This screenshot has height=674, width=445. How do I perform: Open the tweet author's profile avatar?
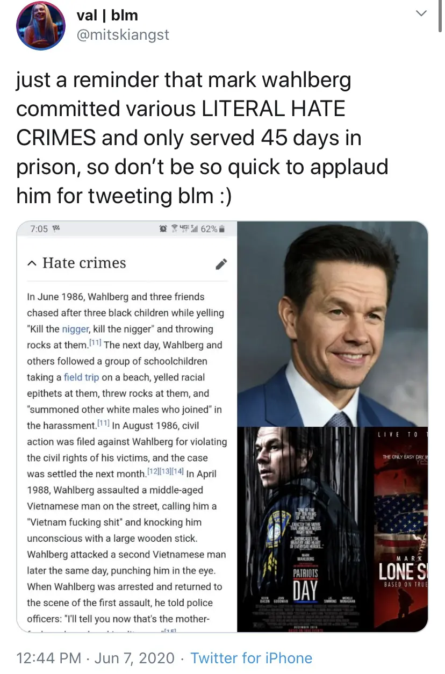(x=41, y=26)
